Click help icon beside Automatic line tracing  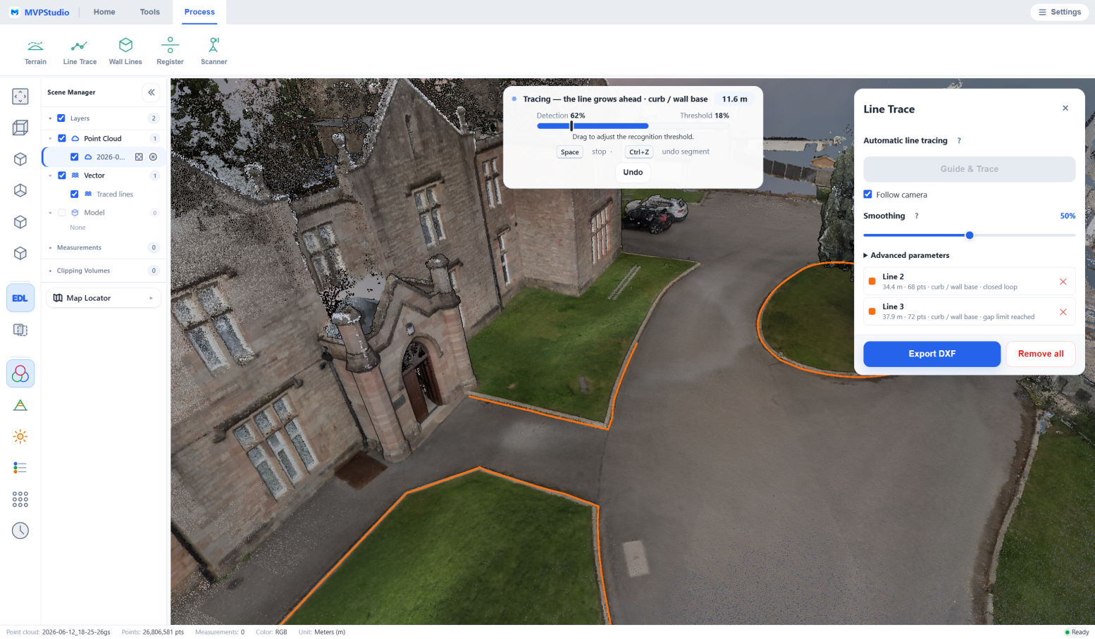click(x=958, y=141)
